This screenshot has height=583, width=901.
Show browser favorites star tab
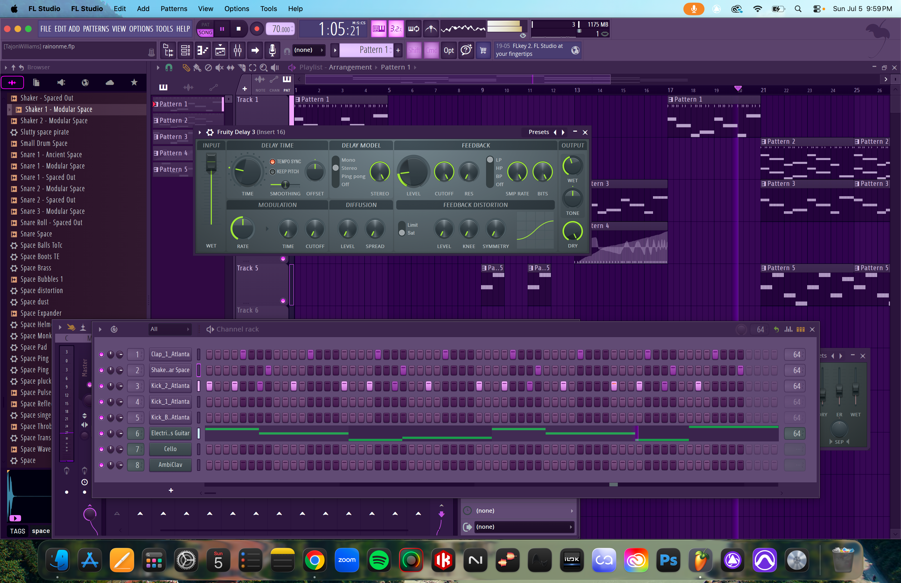pos(134,82)
